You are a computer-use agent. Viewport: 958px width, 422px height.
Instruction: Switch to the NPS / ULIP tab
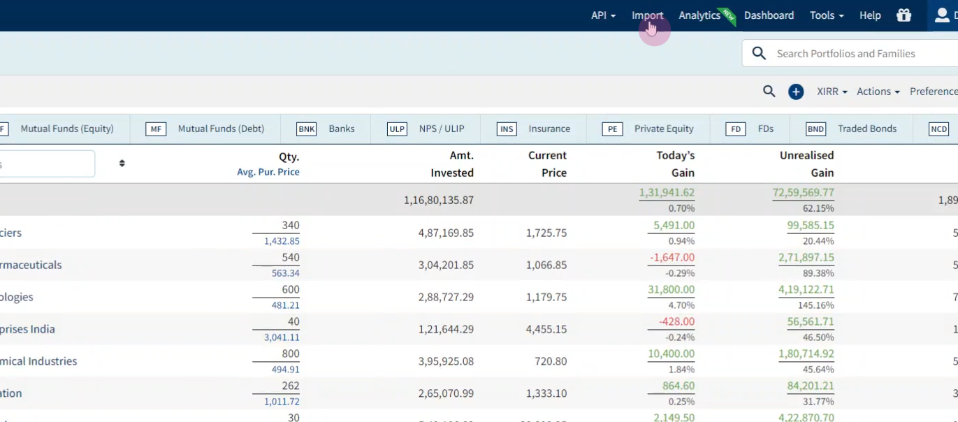click(x=441, y=129)
